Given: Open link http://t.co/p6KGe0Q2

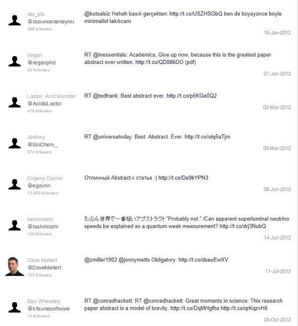Looking at the screenshot, I should (191, 96).
